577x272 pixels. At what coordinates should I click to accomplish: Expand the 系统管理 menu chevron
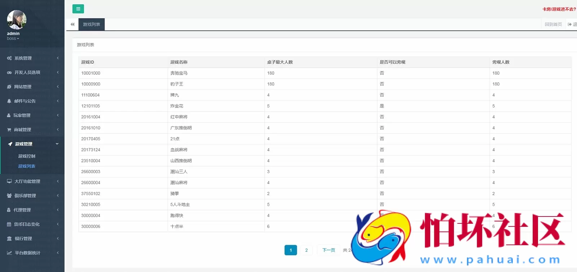coord(58,58)
